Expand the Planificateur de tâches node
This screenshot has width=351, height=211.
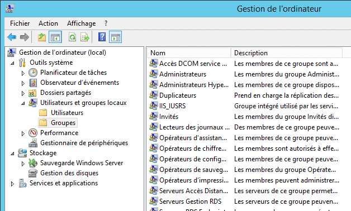(23, 73)
